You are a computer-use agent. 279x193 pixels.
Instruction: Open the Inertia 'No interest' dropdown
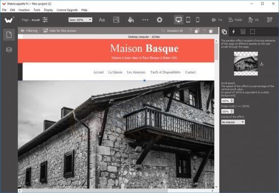pos(233,122)
